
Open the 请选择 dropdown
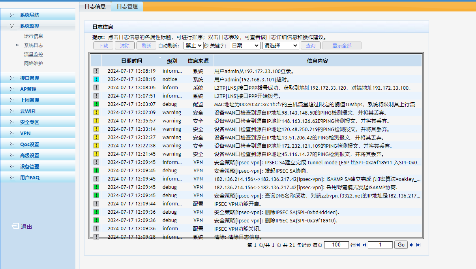click(x=281, y=46)
